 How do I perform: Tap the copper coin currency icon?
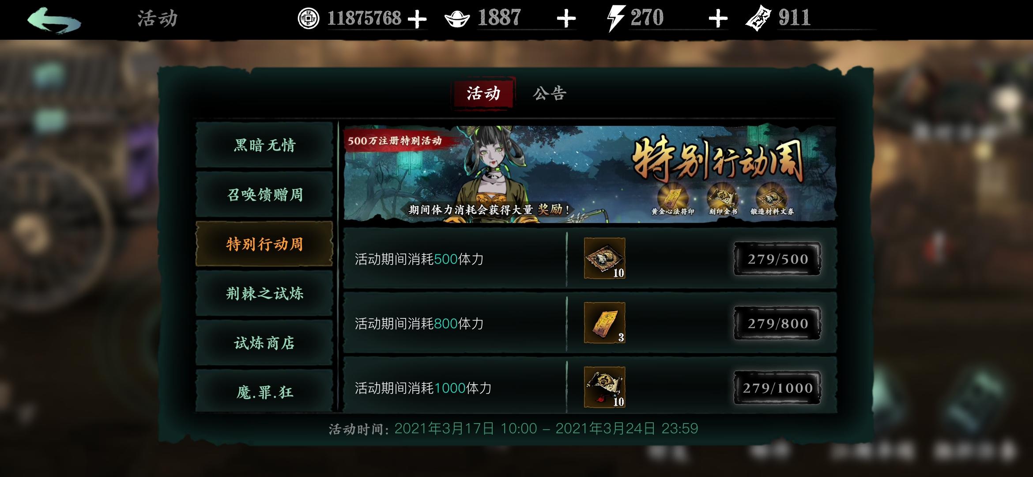point(308,19)
